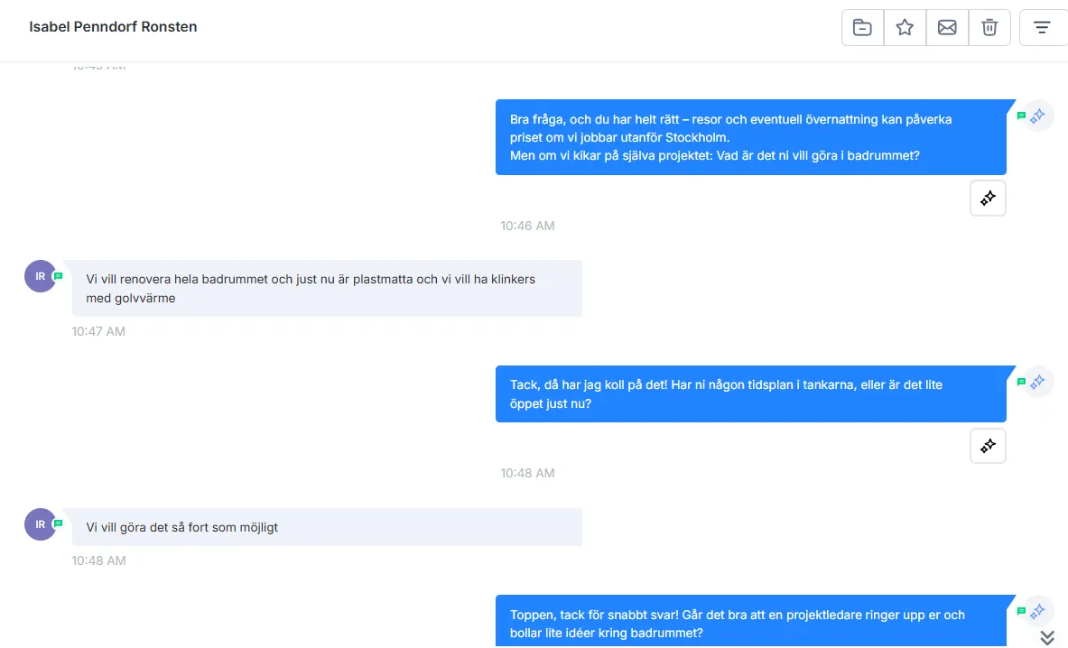Click the 10:46 AM timestamp under the blue bubble
The height and width of the screenshot is (648, 1068).
click(528, 226)
